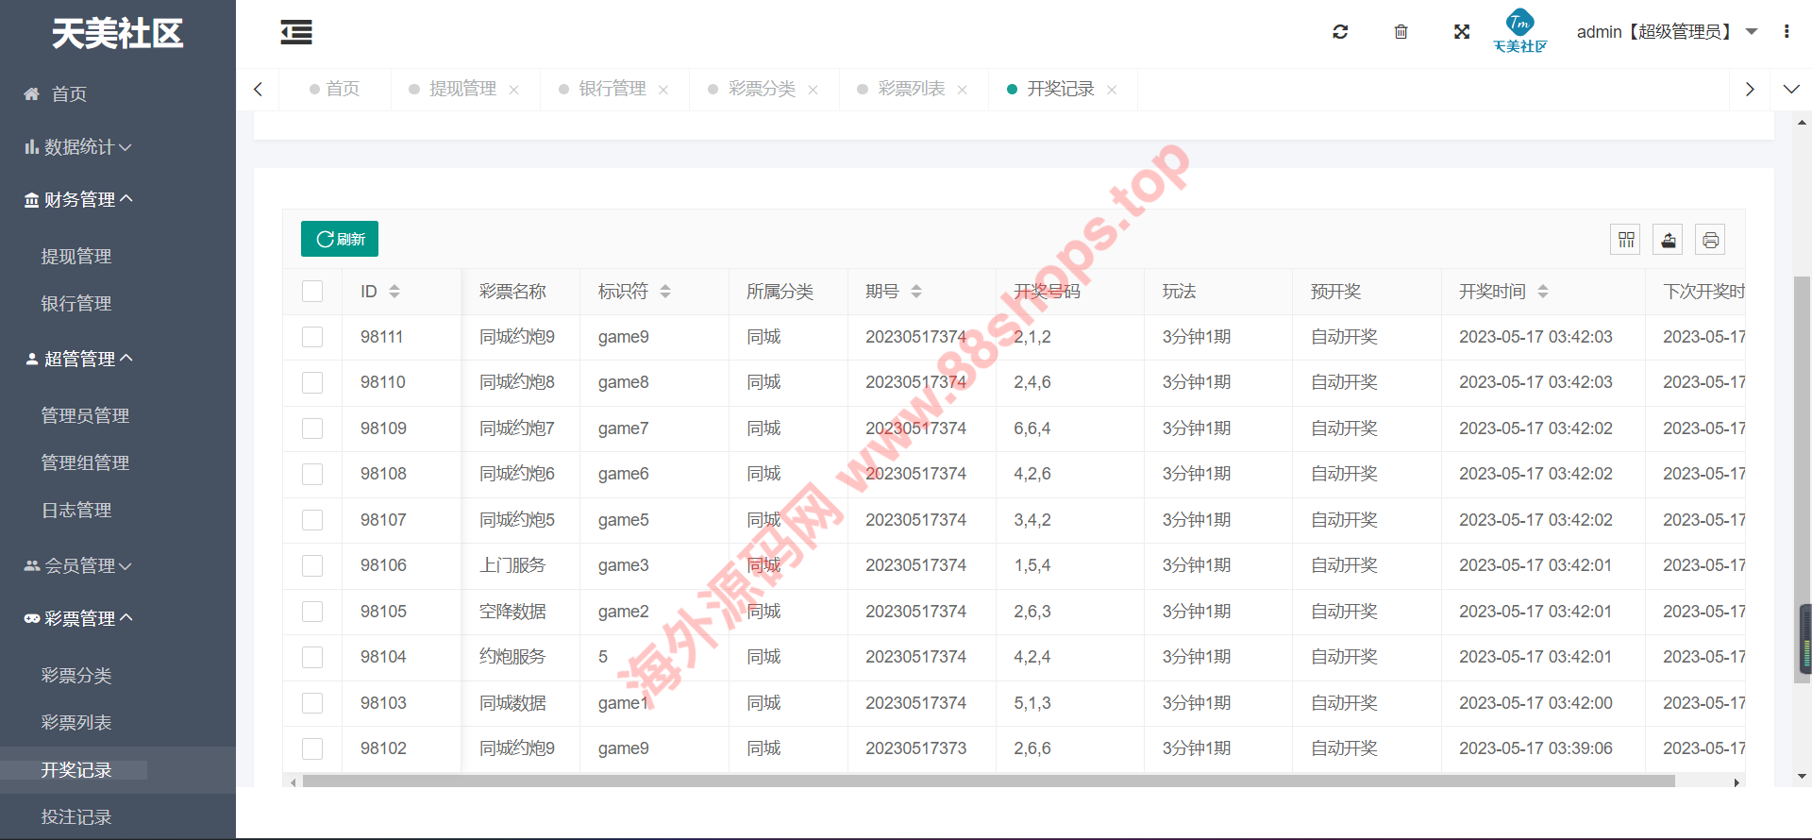
Task: Click the trash clear-cache icon
Action: [x=1401, y=32]
